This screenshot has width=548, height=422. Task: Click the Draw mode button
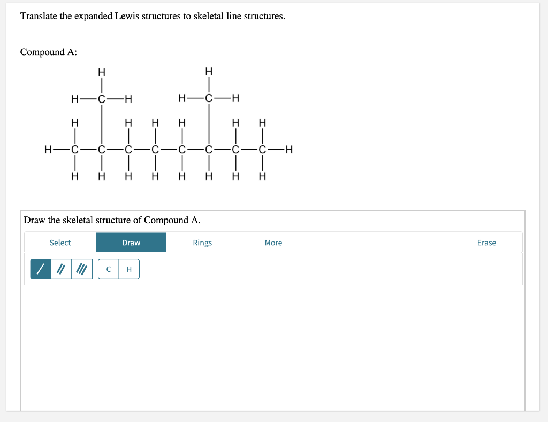(x=131, y=243)
